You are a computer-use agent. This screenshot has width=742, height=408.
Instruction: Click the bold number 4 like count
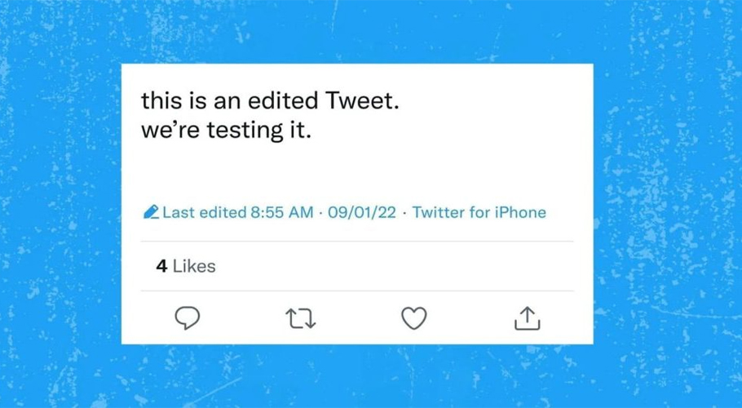point(161,266)
